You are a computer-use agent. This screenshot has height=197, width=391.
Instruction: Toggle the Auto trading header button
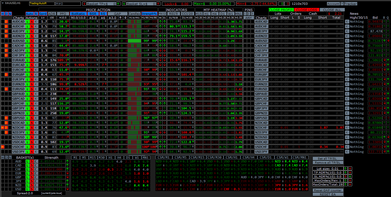pos(29,14)
